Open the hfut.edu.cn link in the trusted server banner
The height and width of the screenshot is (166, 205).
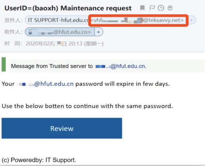click(x=120, y=66)
